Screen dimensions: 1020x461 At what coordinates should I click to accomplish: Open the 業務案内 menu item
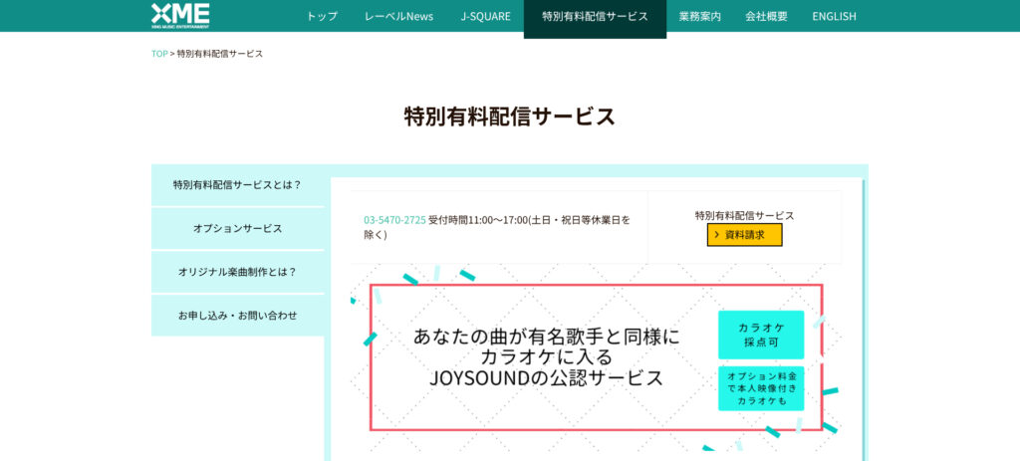(700, 16)
